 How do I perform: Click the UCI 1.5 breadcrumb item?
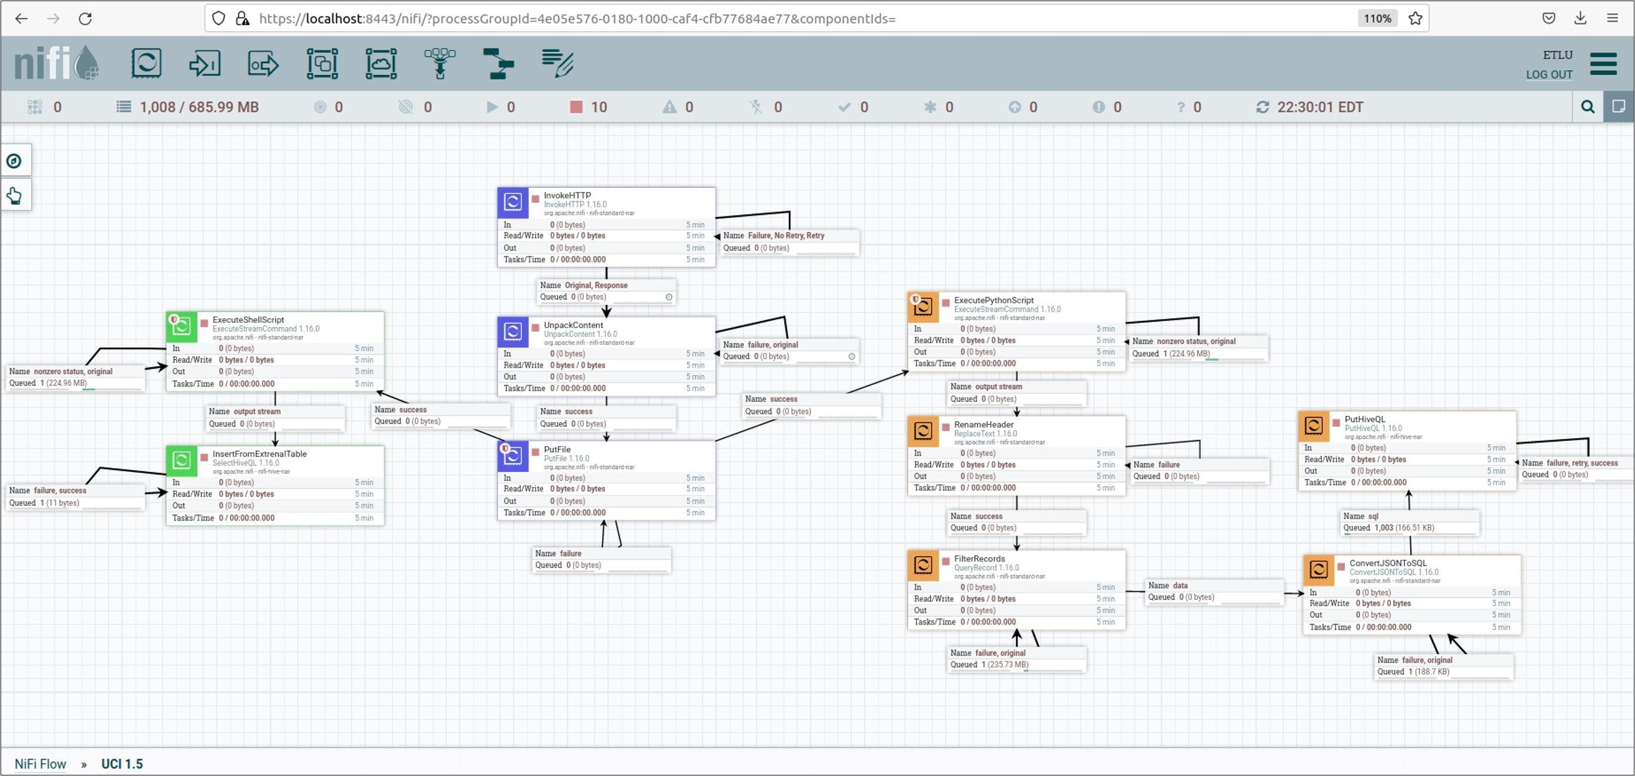[122, 763]
